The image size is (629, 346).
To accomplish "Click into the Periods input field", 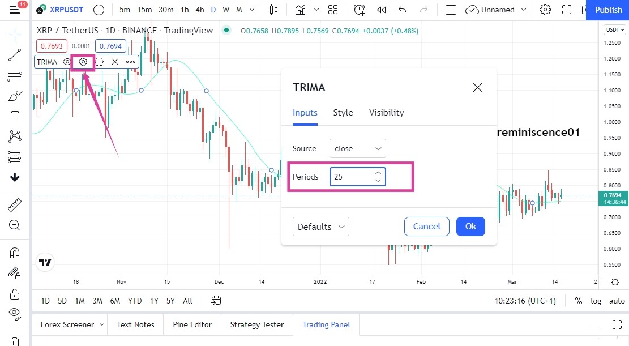I will tap(352, 177).
